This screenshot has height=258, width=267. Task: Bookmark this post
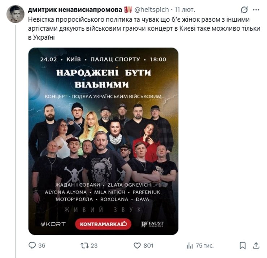[x=242, y=246]
